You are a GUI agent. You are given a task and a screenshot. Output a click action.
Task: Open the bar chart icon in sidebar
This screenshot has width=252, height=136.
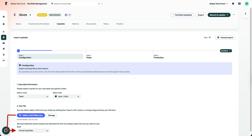pyautogui.click(x=4, y=60)
